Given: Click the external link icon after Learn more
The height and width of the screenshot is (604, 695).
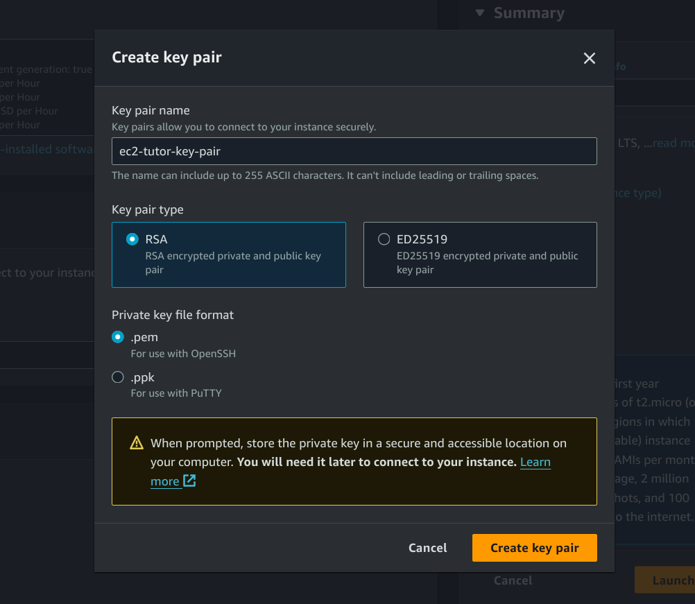Looking at the screenshot, I should 189,481.
